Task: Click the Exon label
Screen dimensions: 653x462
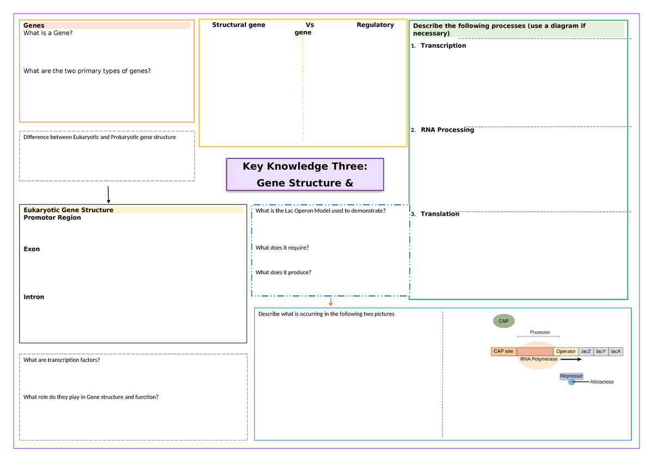Action: pyautogui.click(x=32, y=249)
